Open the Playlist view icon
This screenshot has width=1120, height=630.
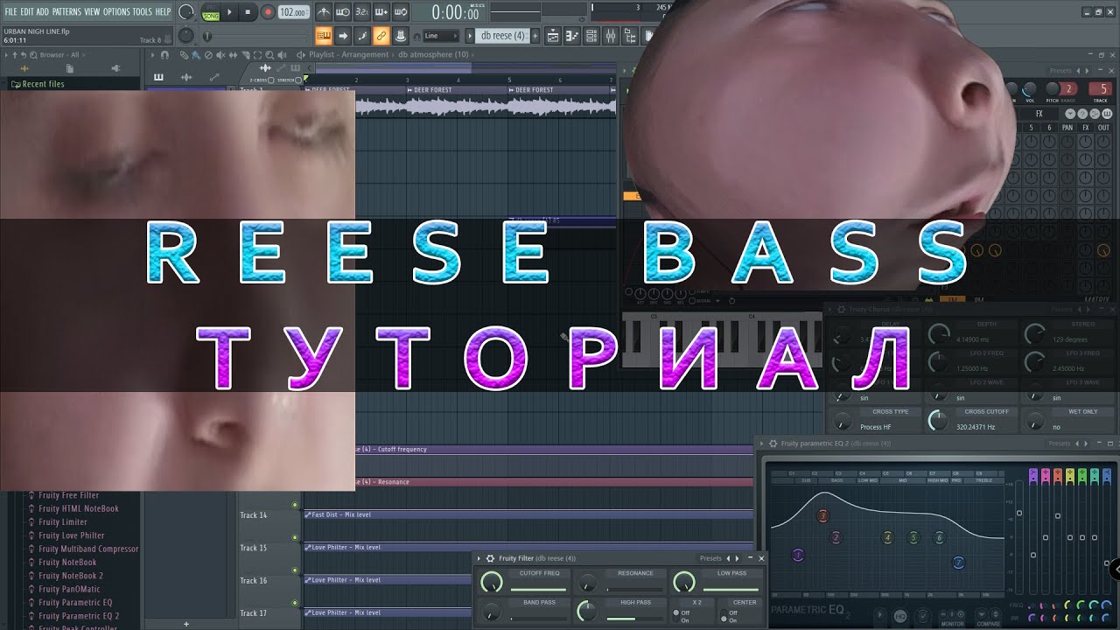[x=552, y=36]
